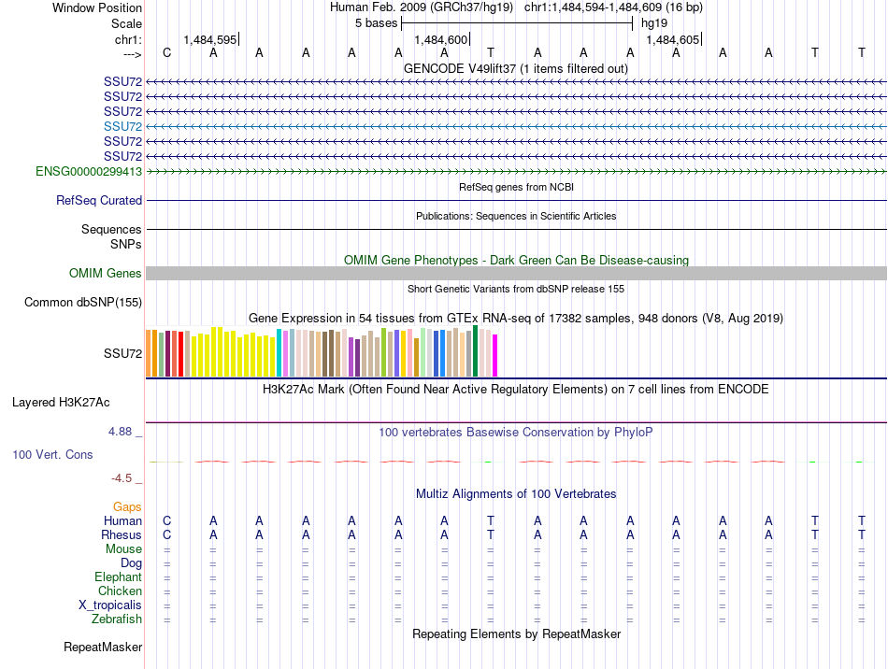Open the OMIM Genes track label
The image size is (888, 669).
[106, 274]
